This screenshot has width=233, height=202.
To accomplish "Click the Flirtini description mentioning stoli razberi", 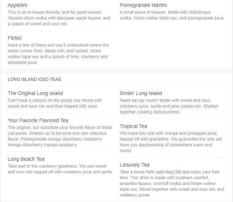I will (58, 54).
